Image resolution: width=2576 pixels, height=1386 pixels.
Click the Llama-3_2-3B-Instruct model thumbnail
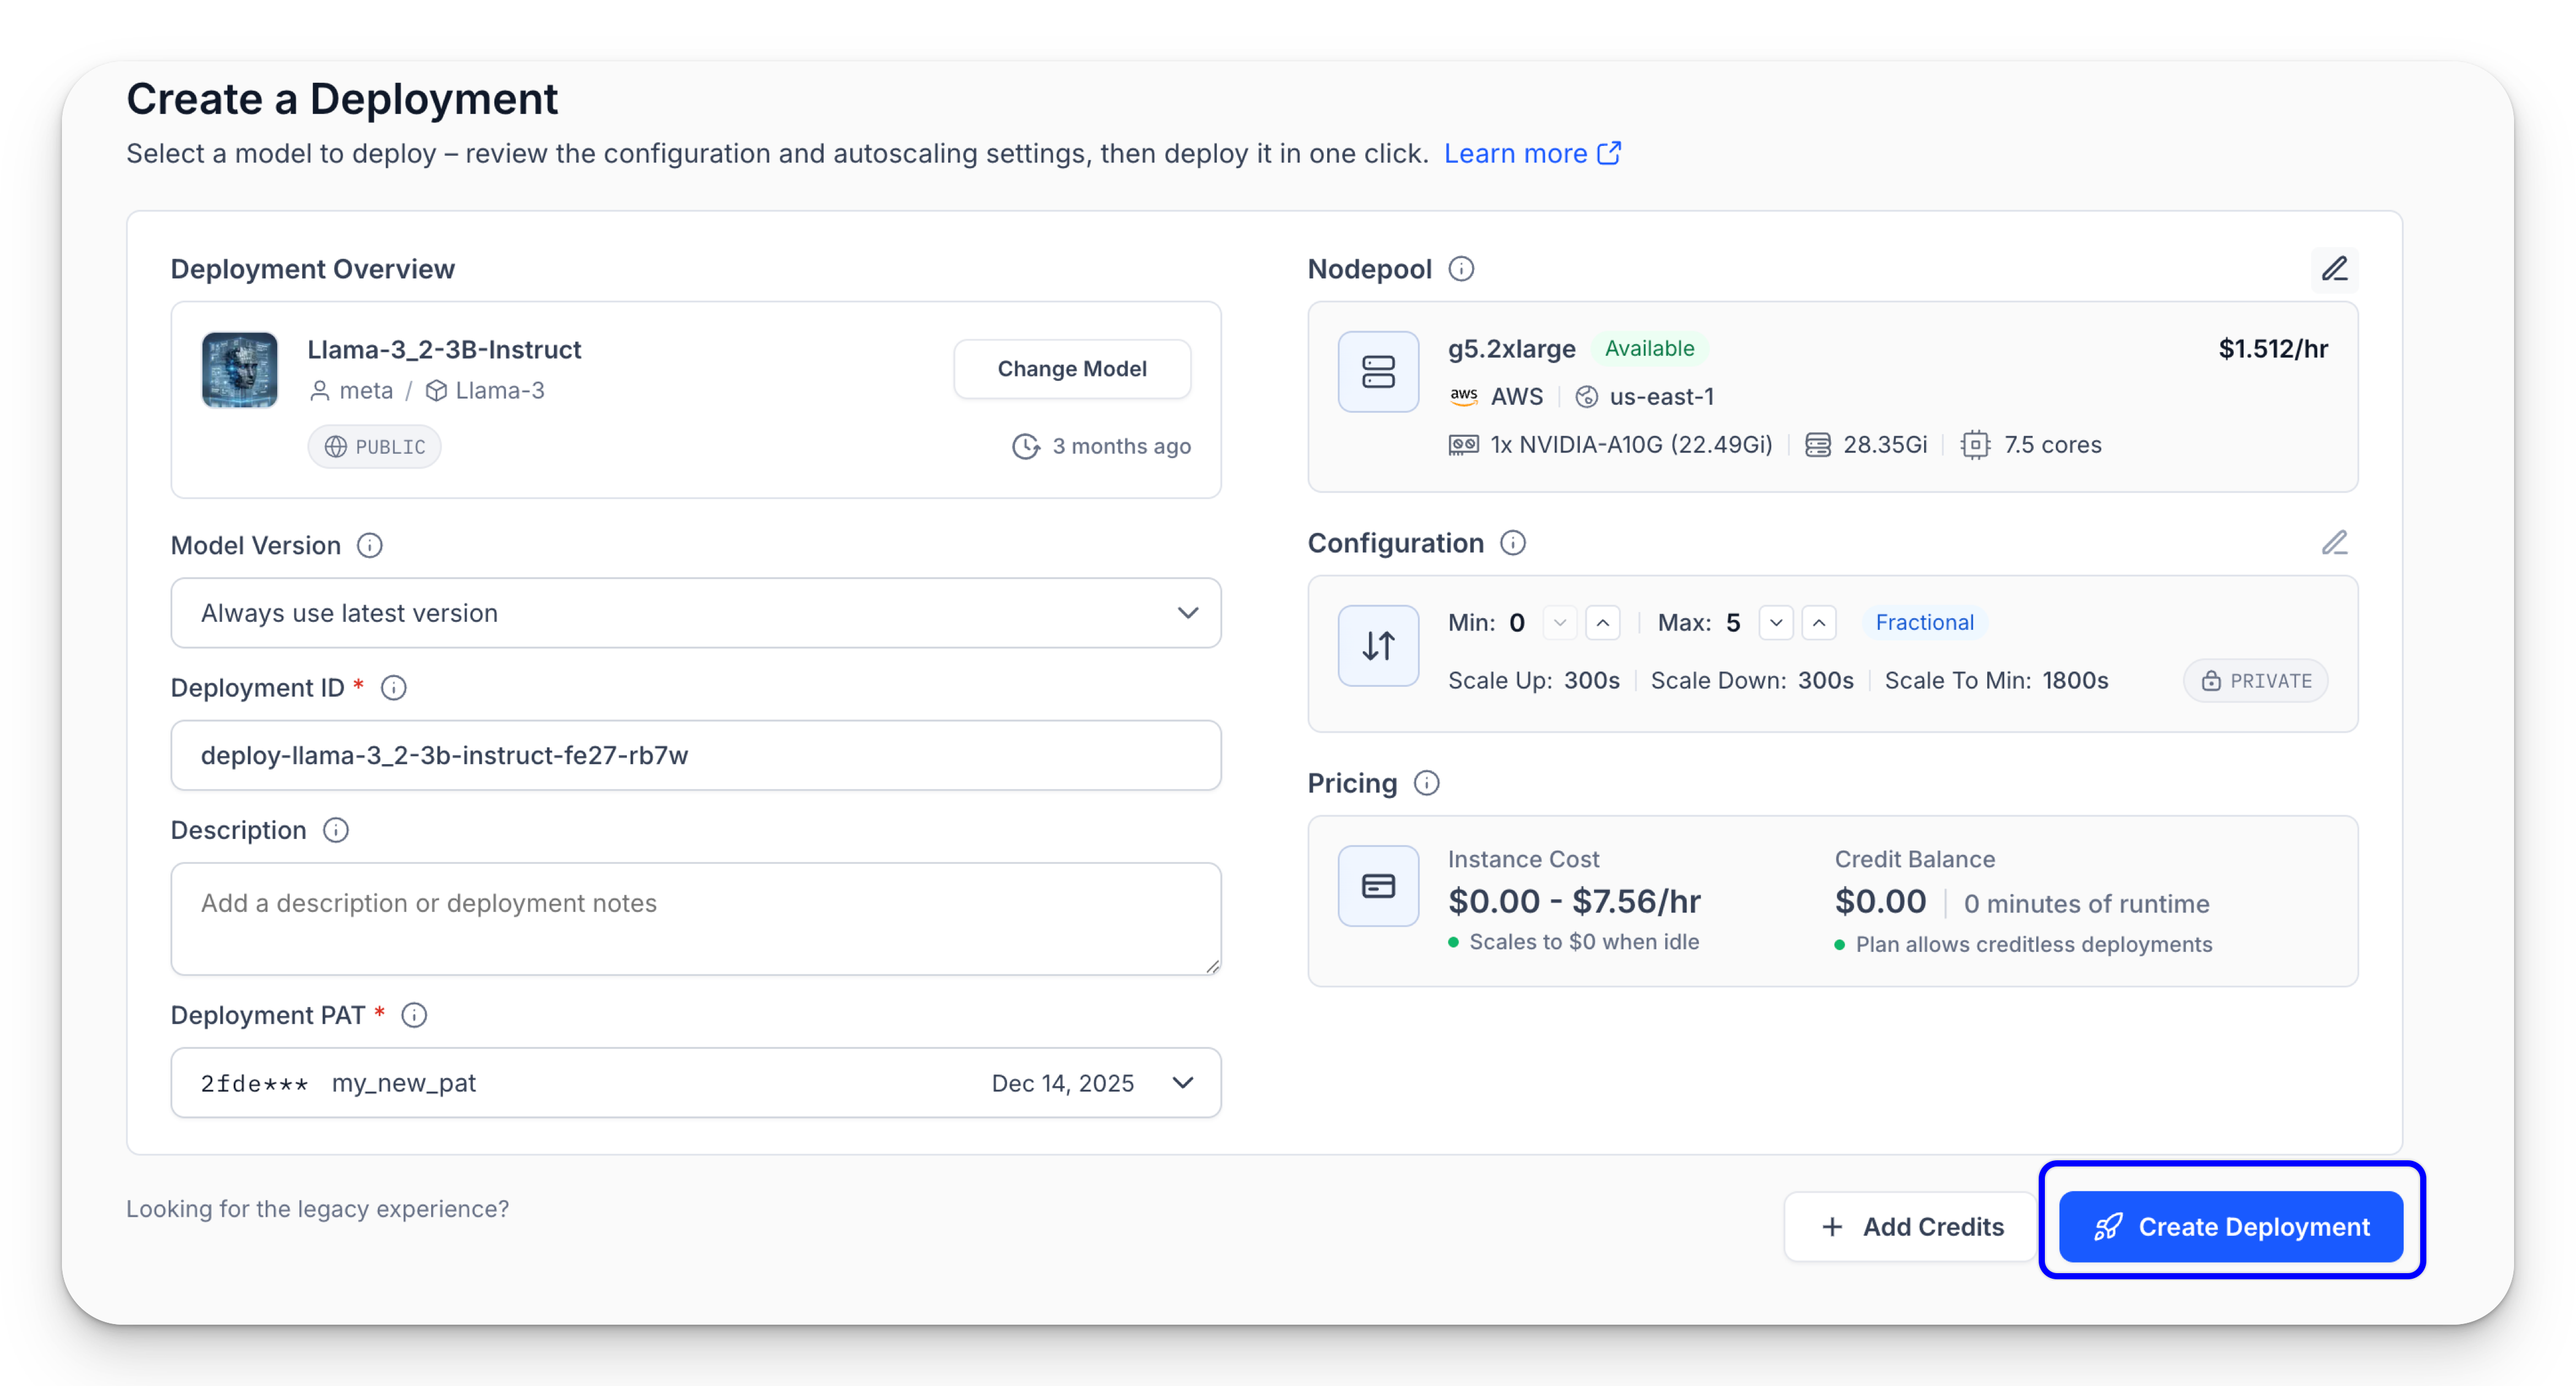coord(240,370)
